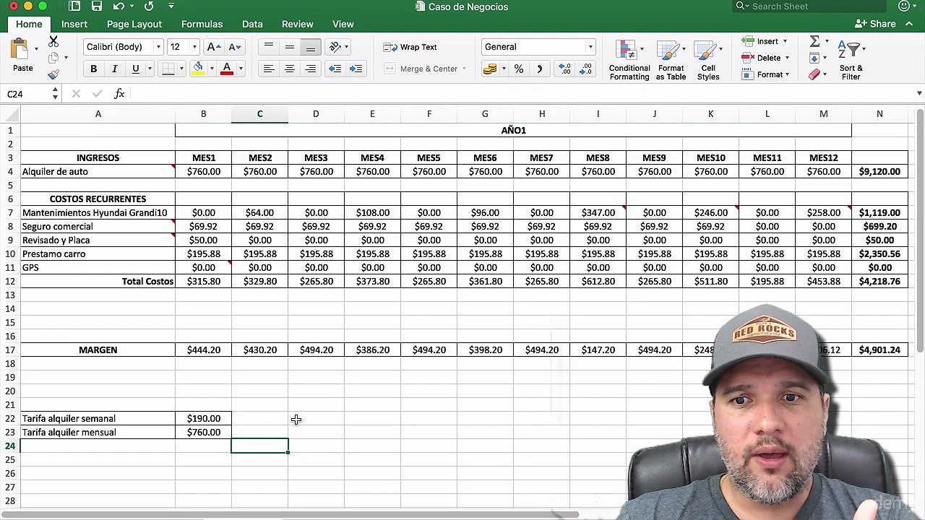Screen dimensions: 925x520
Task: Increase font size with the larger A icon
Action: (x=213, y=47)
